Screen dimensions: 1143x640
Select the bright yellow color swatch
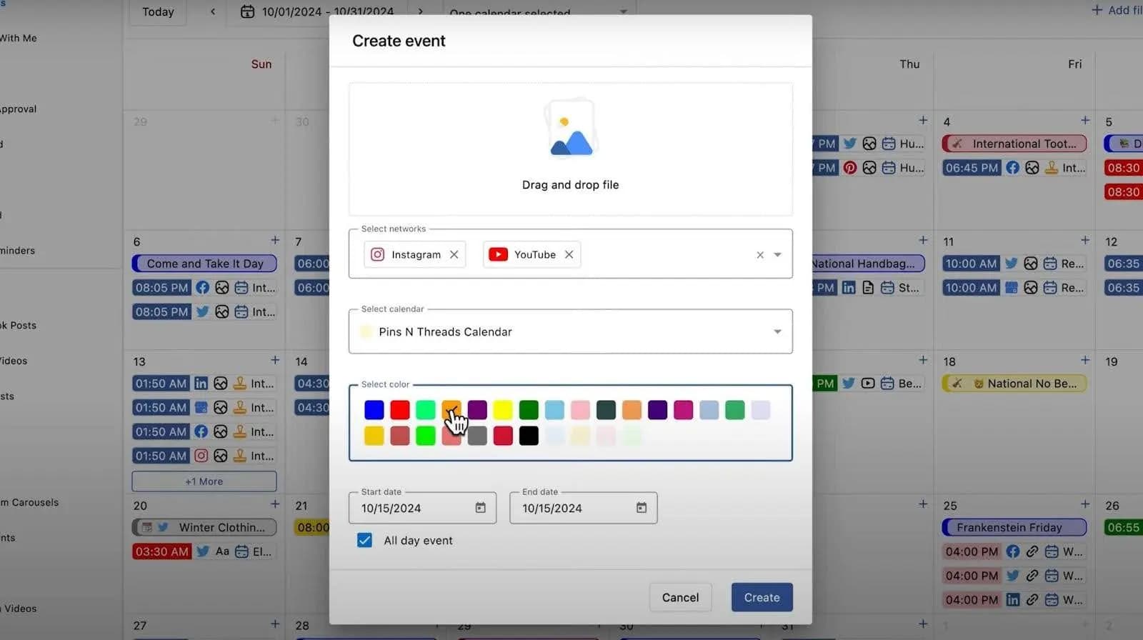[x=503, y=410]
